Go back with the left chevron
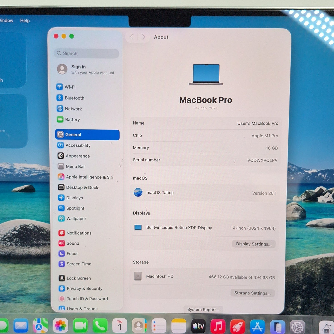This screenshot has width=334, height=334. pyautogui.click(x=132, y=37)
